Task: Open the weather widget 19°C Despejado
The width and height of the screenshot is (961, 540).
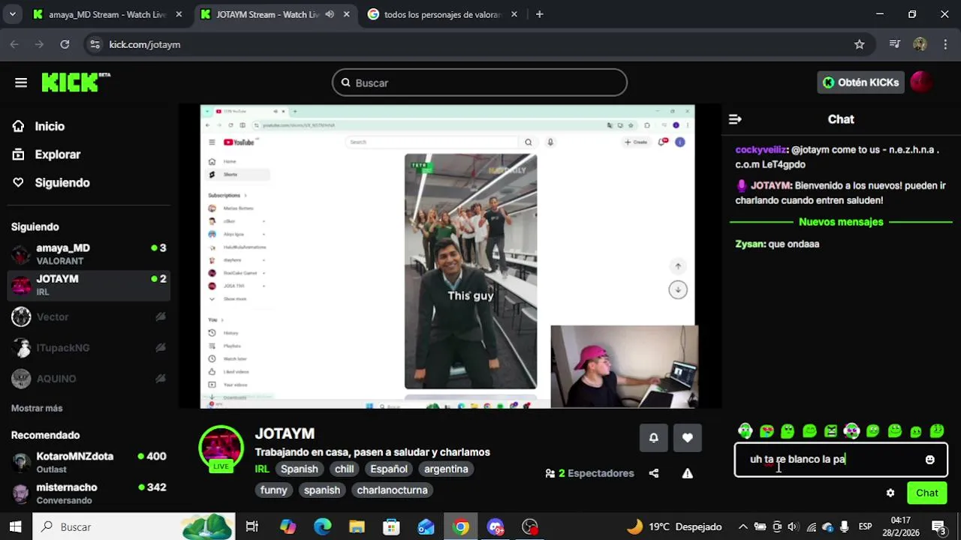Action: (x=674, y=526)
